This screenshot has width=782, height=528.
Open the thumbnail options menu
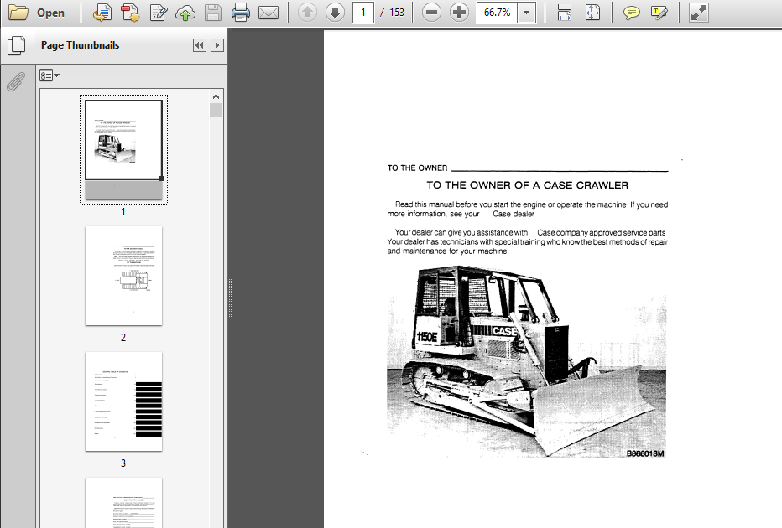point(50,75)
